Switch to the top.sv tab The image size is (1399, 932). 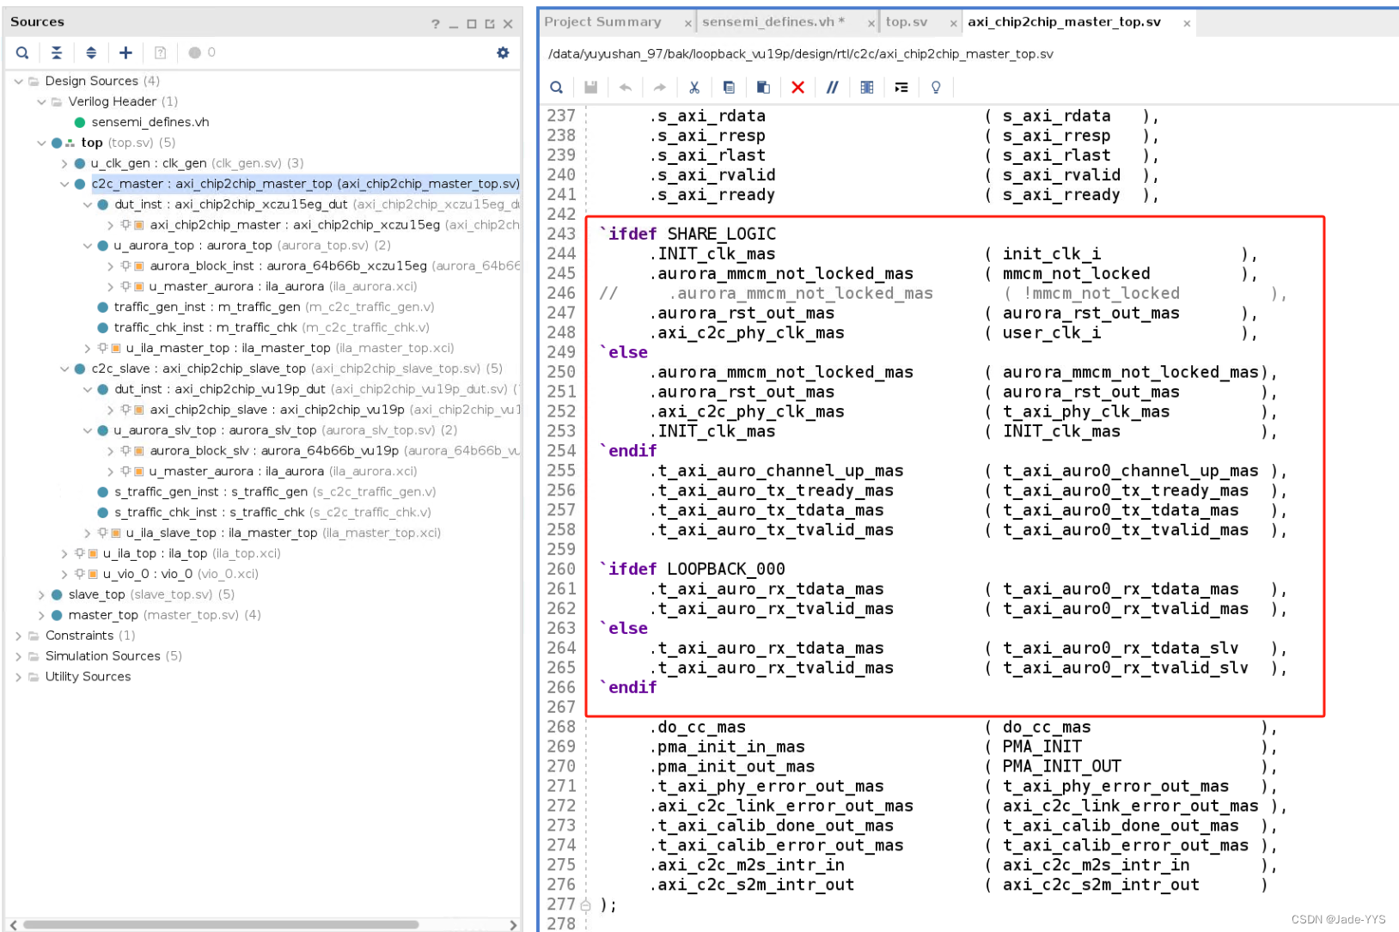coord(907,21)
